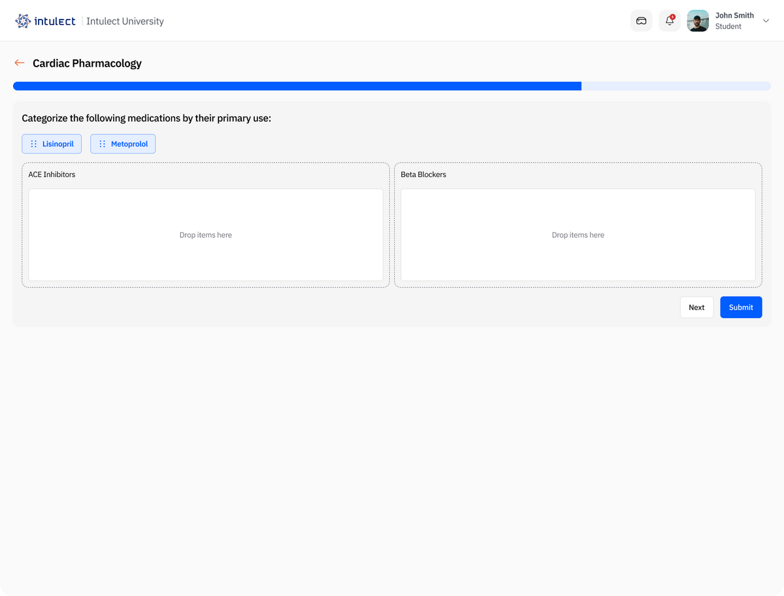Screen dimensions: 784x596
Task: Click the Next button
Action: 696,307
